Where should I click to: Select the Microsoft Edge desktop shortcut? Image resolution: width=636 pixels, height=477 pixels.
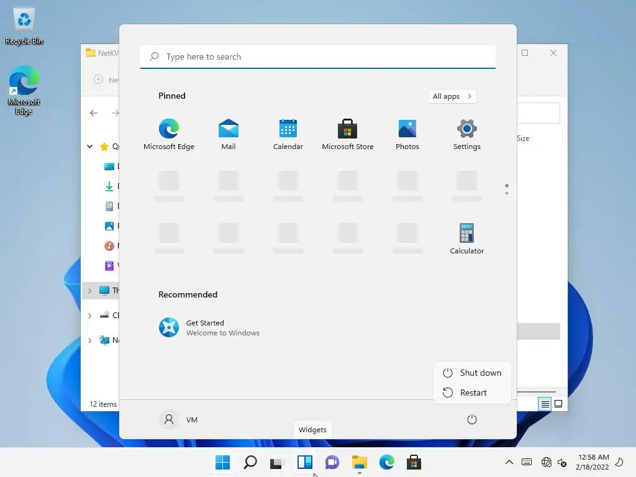[x=24, y=91]
